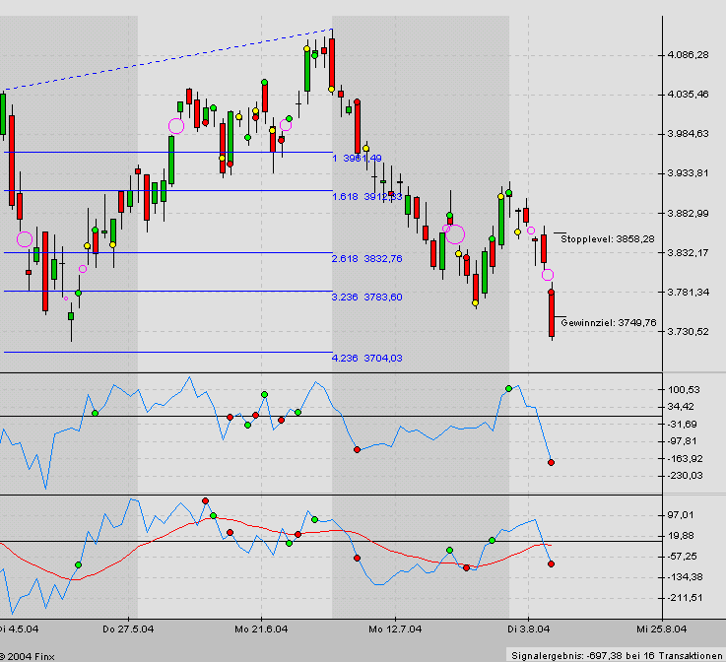
Task: Select the last red candlestick beside Gewinnziel
Action: point(552,313)
